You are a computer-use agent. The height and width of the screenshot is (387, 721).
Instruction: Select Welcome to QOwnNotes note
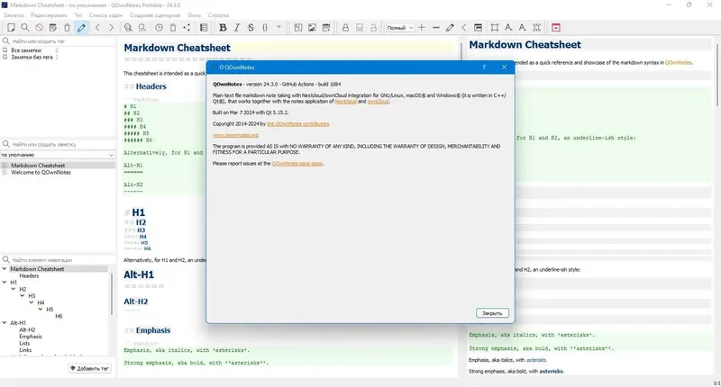click(41, 173)
